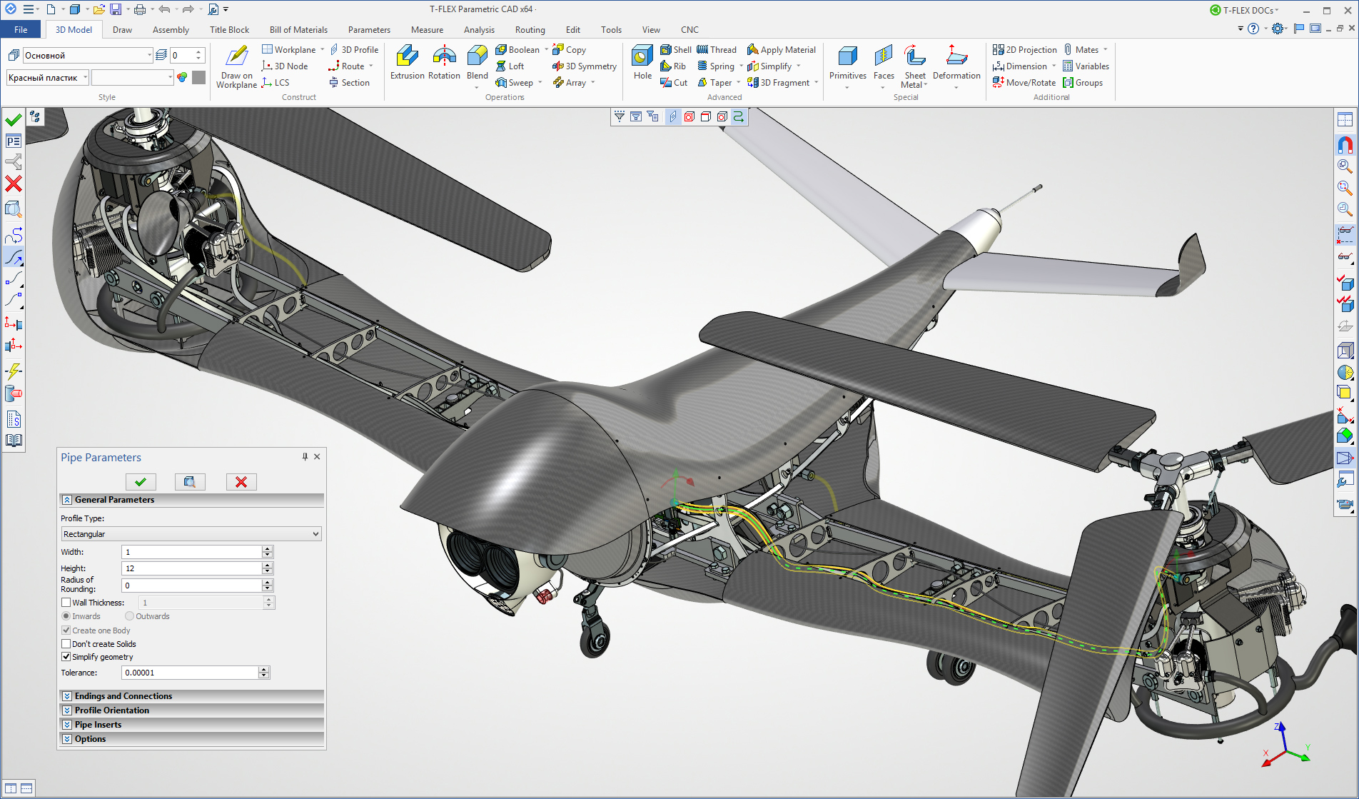
Task: Click the Groups tool
Action: [x=1082, y=83]
